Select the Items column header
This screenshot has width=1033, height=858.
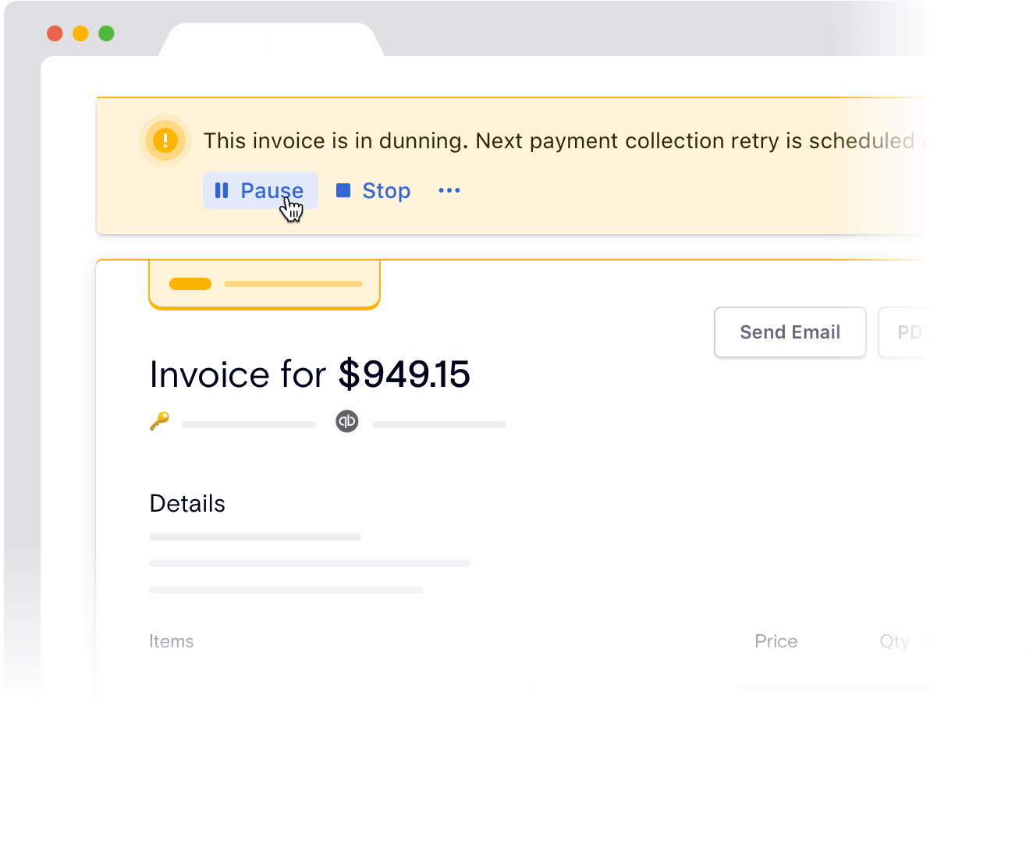(x=172, y=641)
